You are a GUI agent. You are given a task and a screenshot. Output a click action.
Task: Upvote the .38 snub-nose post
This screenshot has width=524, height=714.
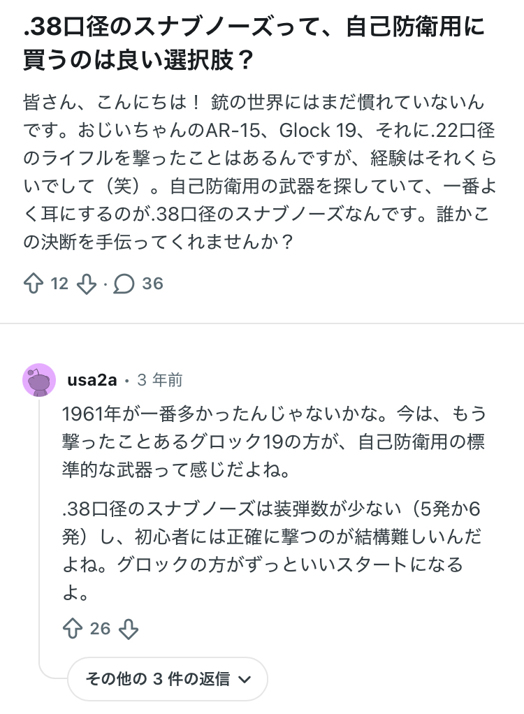pos(34,284)
